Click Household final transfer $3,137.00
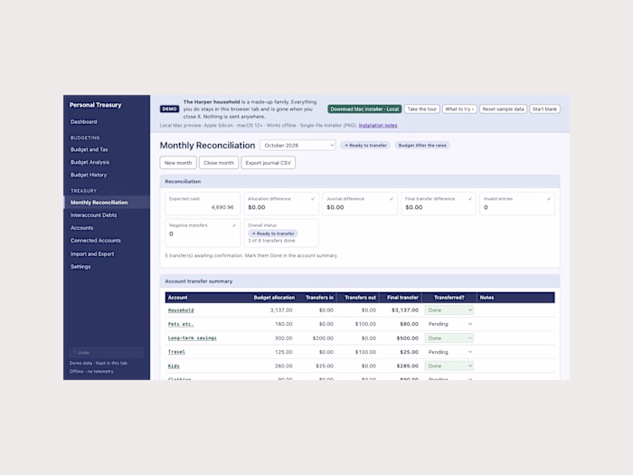 (405, 310)
